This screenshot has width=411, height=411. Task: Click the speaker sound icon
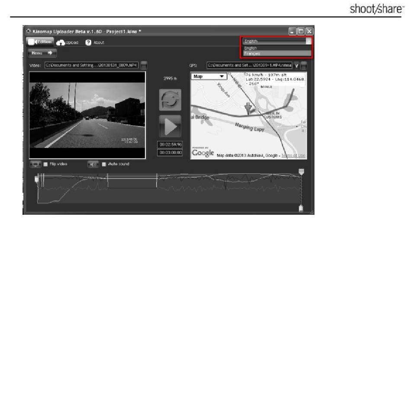coord(93,164)
